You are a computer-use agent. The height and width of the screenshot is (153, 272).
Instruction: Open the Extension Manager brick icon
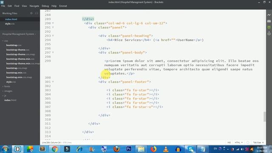coord(269,21)
